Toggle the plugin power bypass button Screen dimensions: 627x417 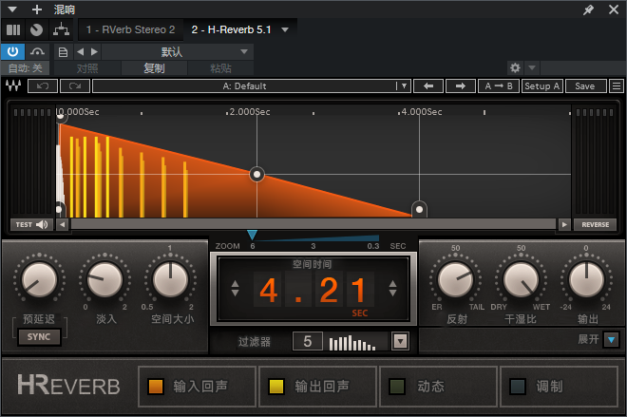12,52
